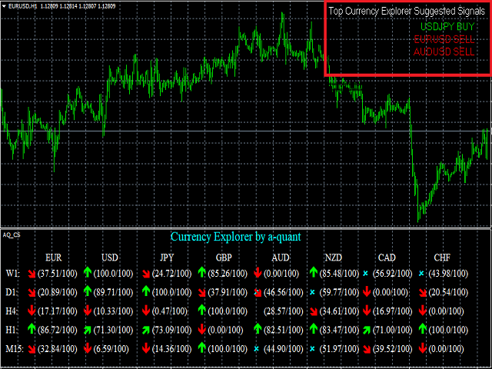
Task: Click the JPY column header
Action: point(167,258)
